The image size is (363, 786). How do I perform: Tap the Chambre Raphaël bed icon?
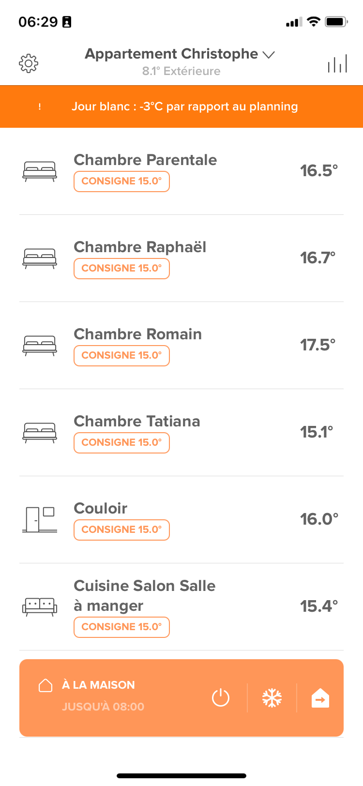(x=40, y=258)
